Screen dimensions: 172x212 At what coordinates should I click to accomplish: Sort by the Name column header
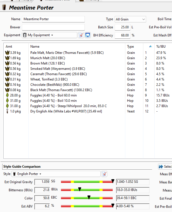[x=35, y=47]
